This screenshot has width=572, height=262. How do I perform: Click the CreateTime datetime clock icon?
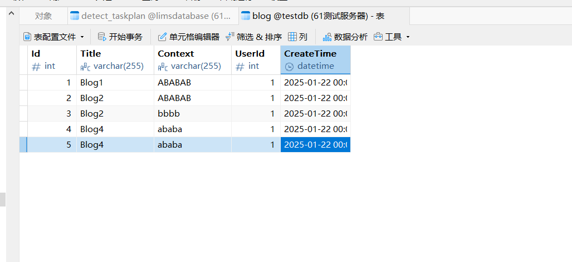(289, 66)
